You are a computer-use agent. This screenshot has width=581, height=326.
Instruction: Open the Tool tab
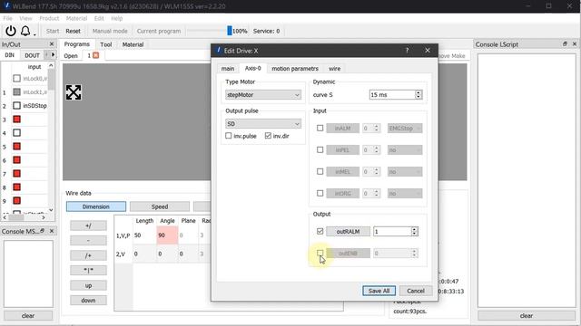(x=106, y=44)
